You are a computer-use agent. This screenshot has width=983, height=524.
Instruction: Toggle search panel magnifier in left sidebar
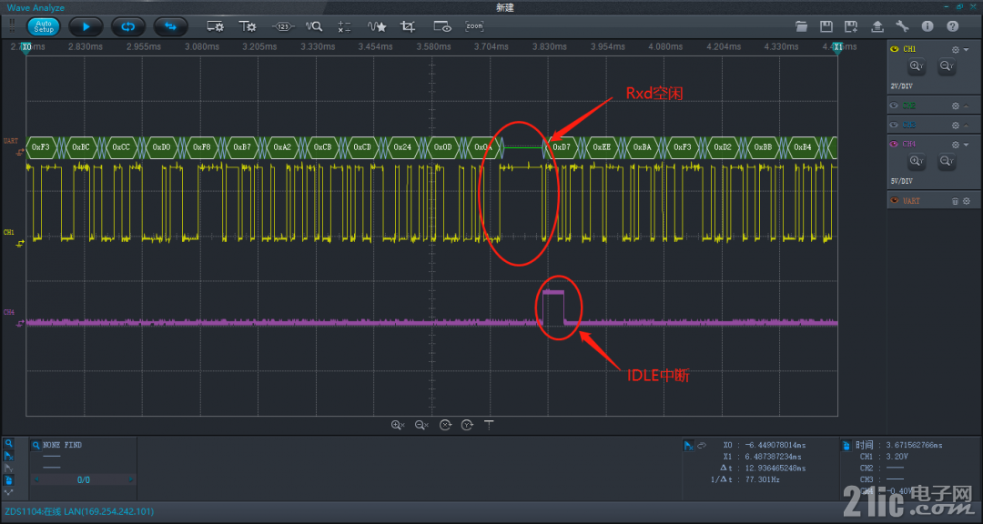pos(9,443)
